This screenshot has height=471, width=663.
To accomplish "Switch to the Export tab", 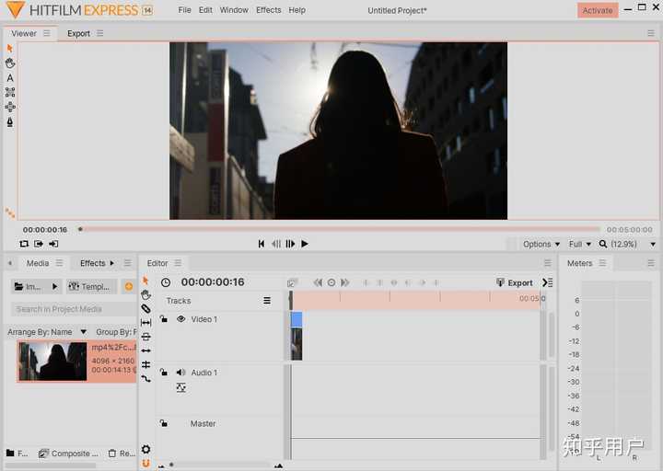I will [x=79, y=34].
